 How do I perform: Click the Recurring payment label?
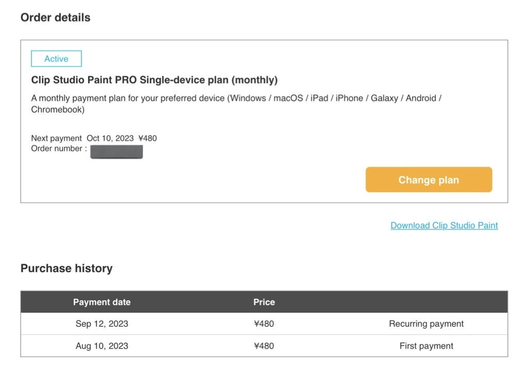426,324
